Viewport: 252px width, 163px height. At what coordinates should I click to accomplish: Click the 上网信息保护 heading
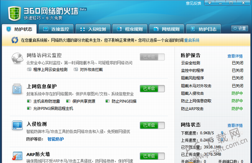[x=42, y=86]
